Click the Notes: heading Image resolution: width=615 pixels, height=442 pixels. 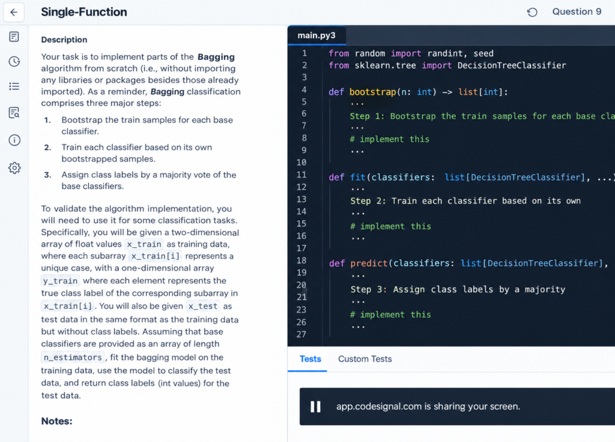[57, 421]
